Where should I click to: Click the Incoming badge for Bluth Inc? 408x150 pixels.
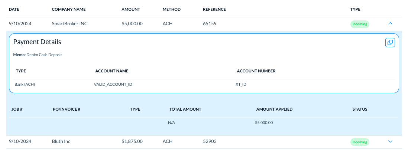pyautogui.click(x=359, y=142)
